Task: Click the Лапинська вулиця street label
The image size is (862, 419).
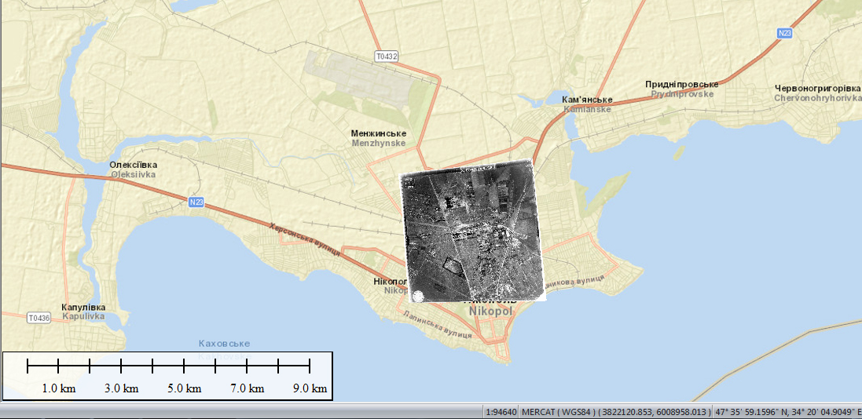Action: pos(437,323)
